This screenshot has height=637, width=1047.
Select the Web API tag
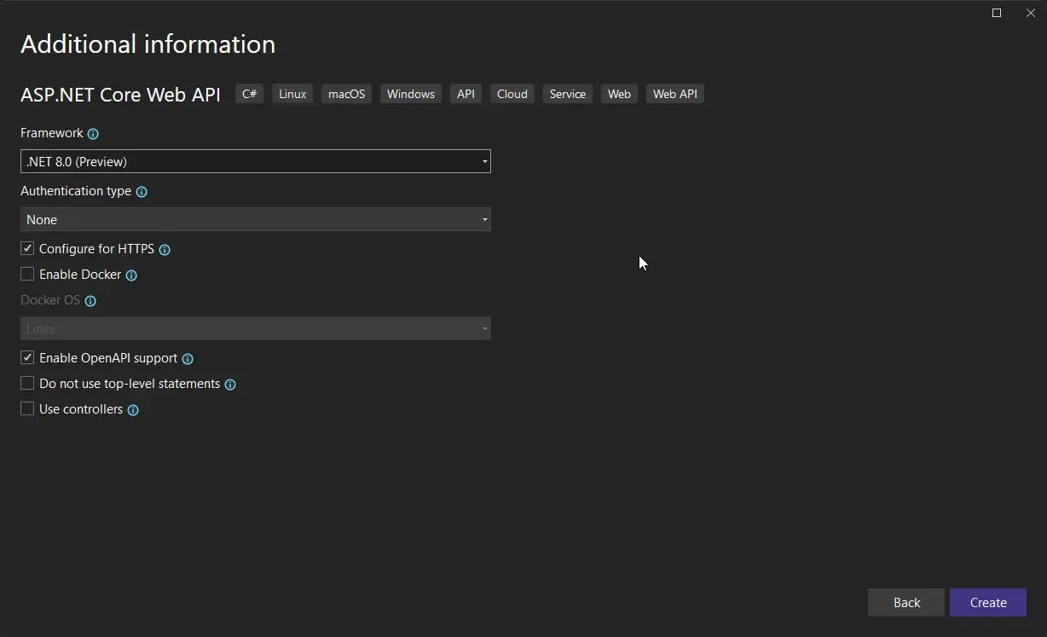pyautogui.click(x=674, y=94)
